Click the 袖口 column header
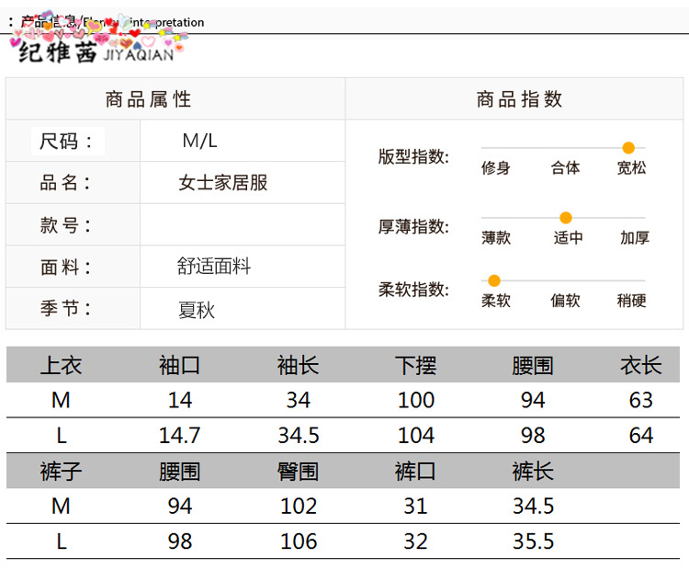The height and width of the screenshot is (570, 689). 179,366
